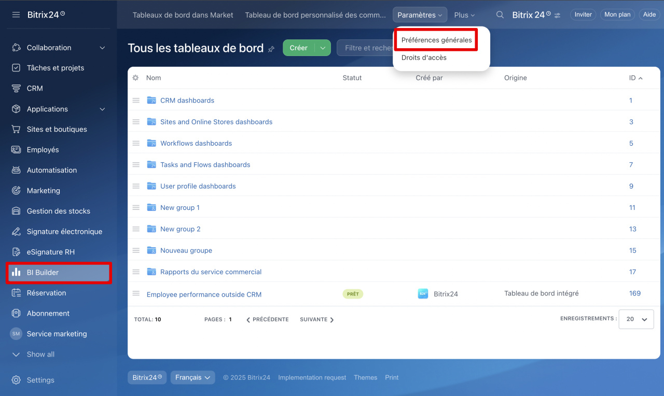Click the filter and search field
The height and width of the screenshot is (396, 664).
coord(365,48)
